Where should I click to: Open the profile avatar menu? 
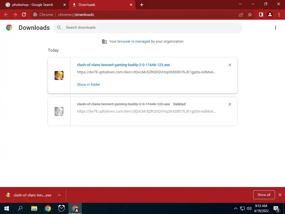[270, 14]
